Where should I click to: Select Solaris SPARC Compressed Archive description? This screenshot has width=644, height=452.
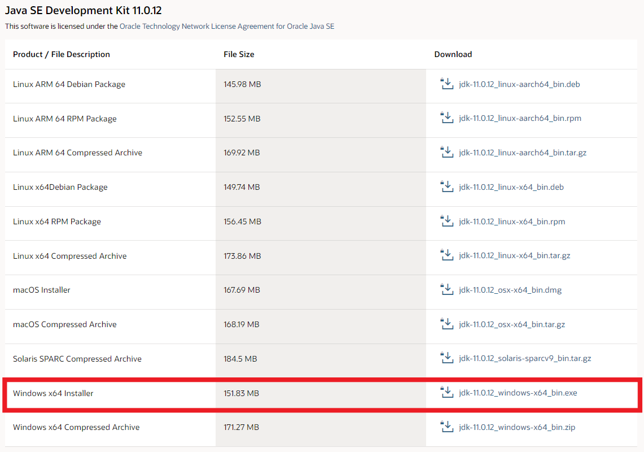[77, 359]
